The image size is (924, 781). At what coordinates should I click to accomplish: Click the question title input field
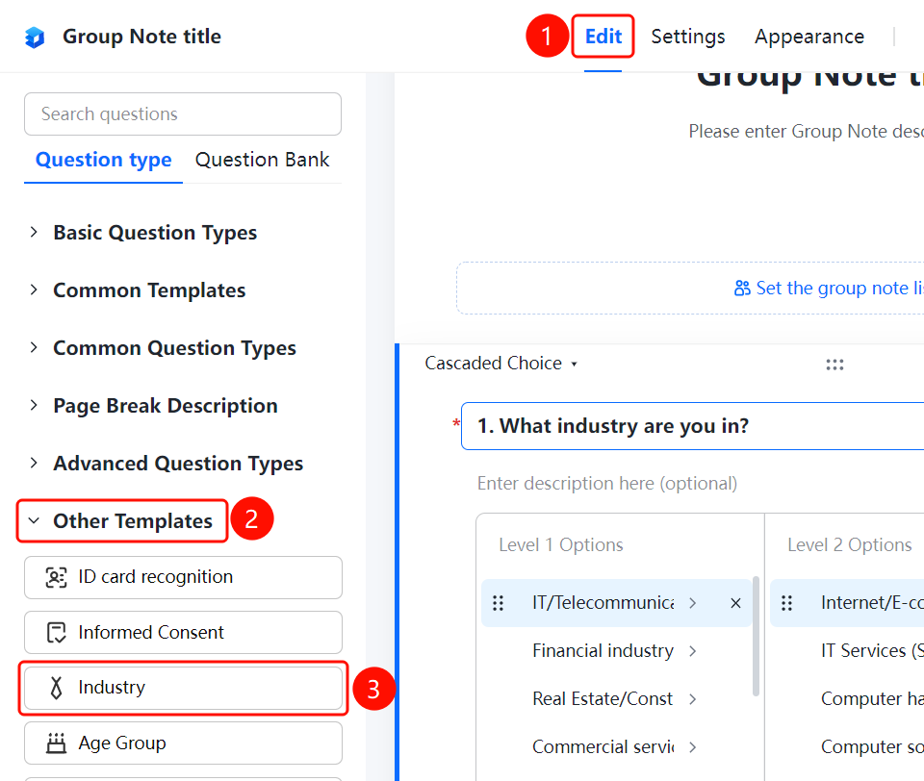click(x=692, y=426)
